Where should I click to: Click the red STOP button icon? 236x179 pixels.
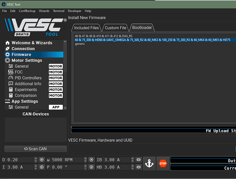(x=163, y=163)
